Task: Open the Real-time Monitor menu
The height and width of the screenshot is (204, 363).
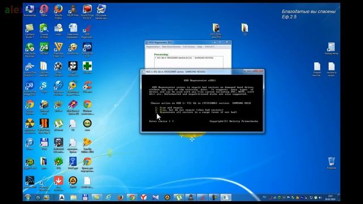Action: (171, 46)
